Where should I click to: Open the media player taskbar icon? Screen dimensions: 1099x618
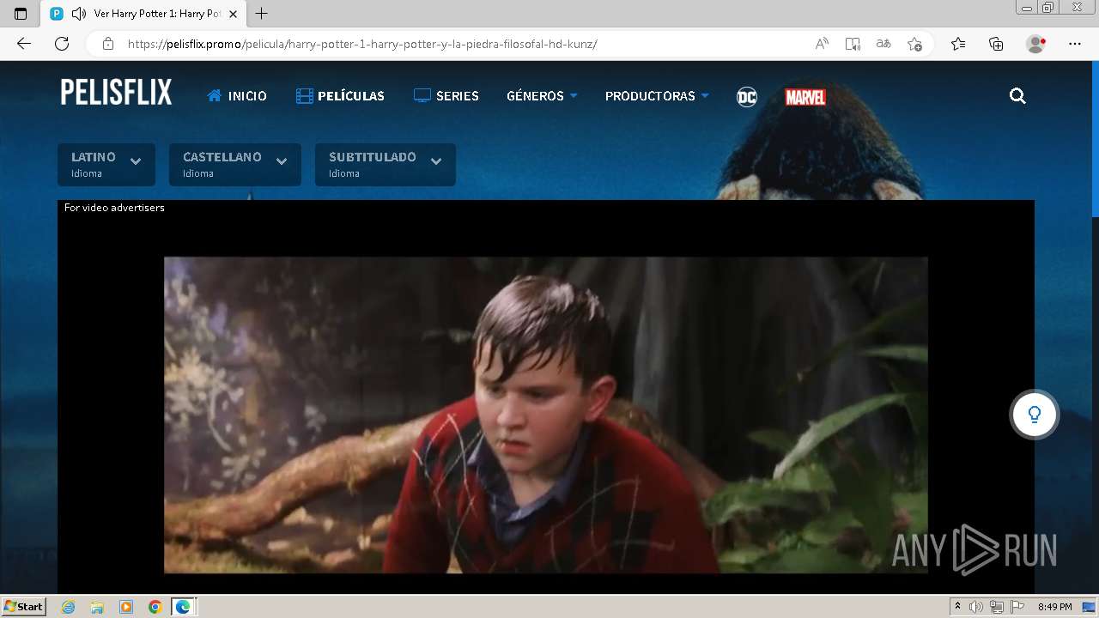[126, 607]
